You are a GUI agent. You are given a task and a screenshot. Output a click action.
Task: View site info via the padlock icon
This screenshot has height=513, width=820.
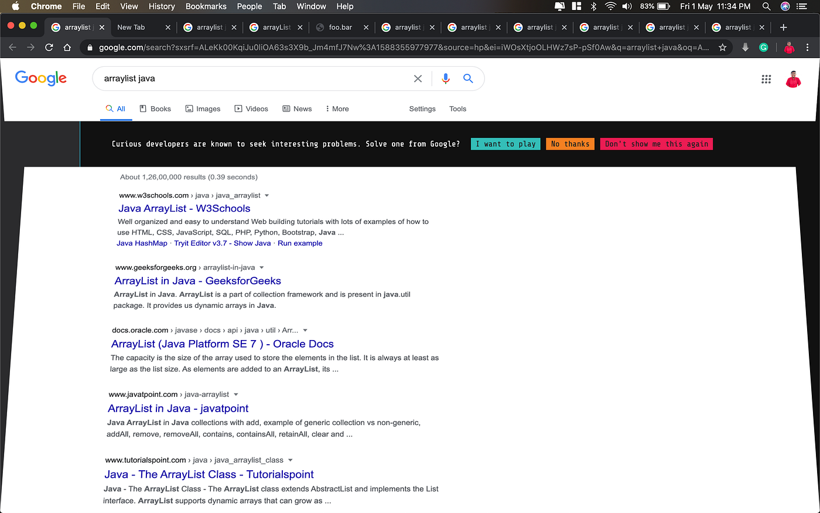pos(90,47)
